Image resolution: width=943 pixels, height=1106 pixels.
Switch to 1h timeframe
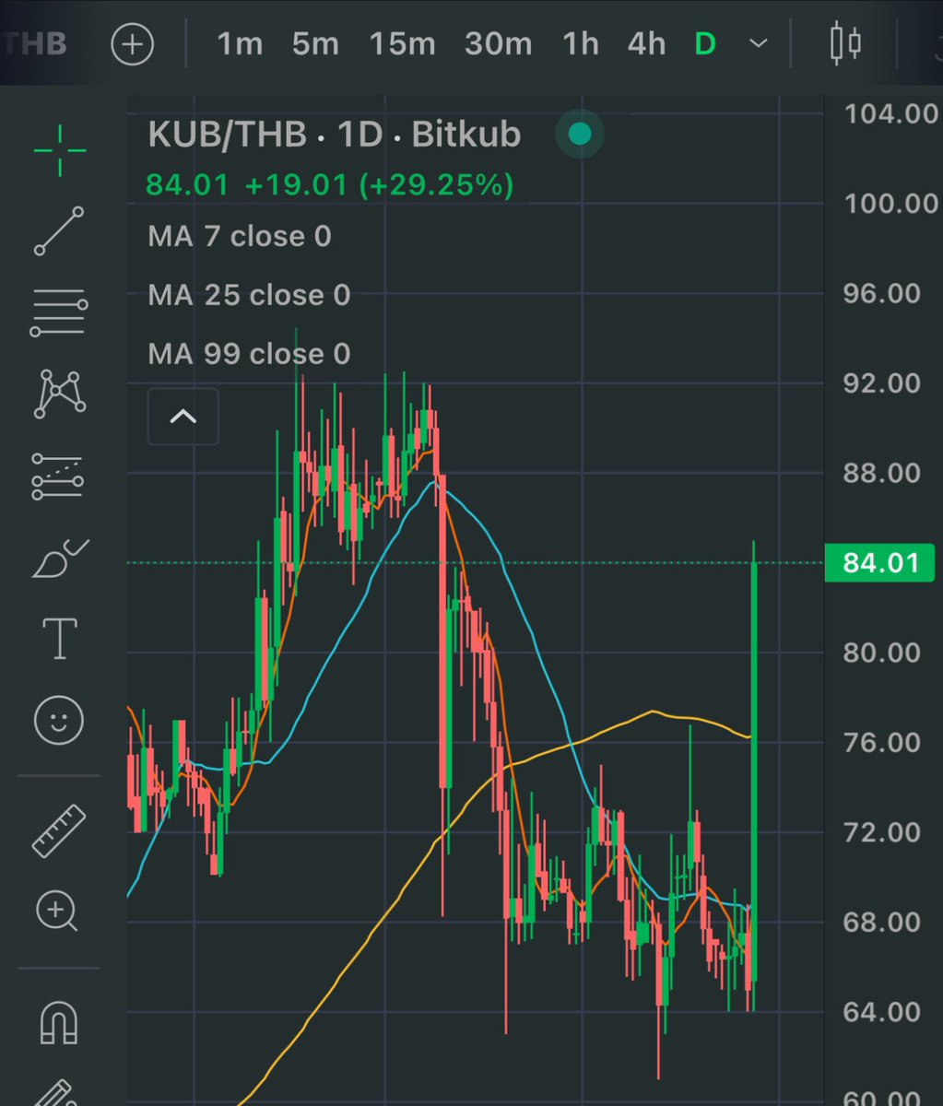(581, 44)
